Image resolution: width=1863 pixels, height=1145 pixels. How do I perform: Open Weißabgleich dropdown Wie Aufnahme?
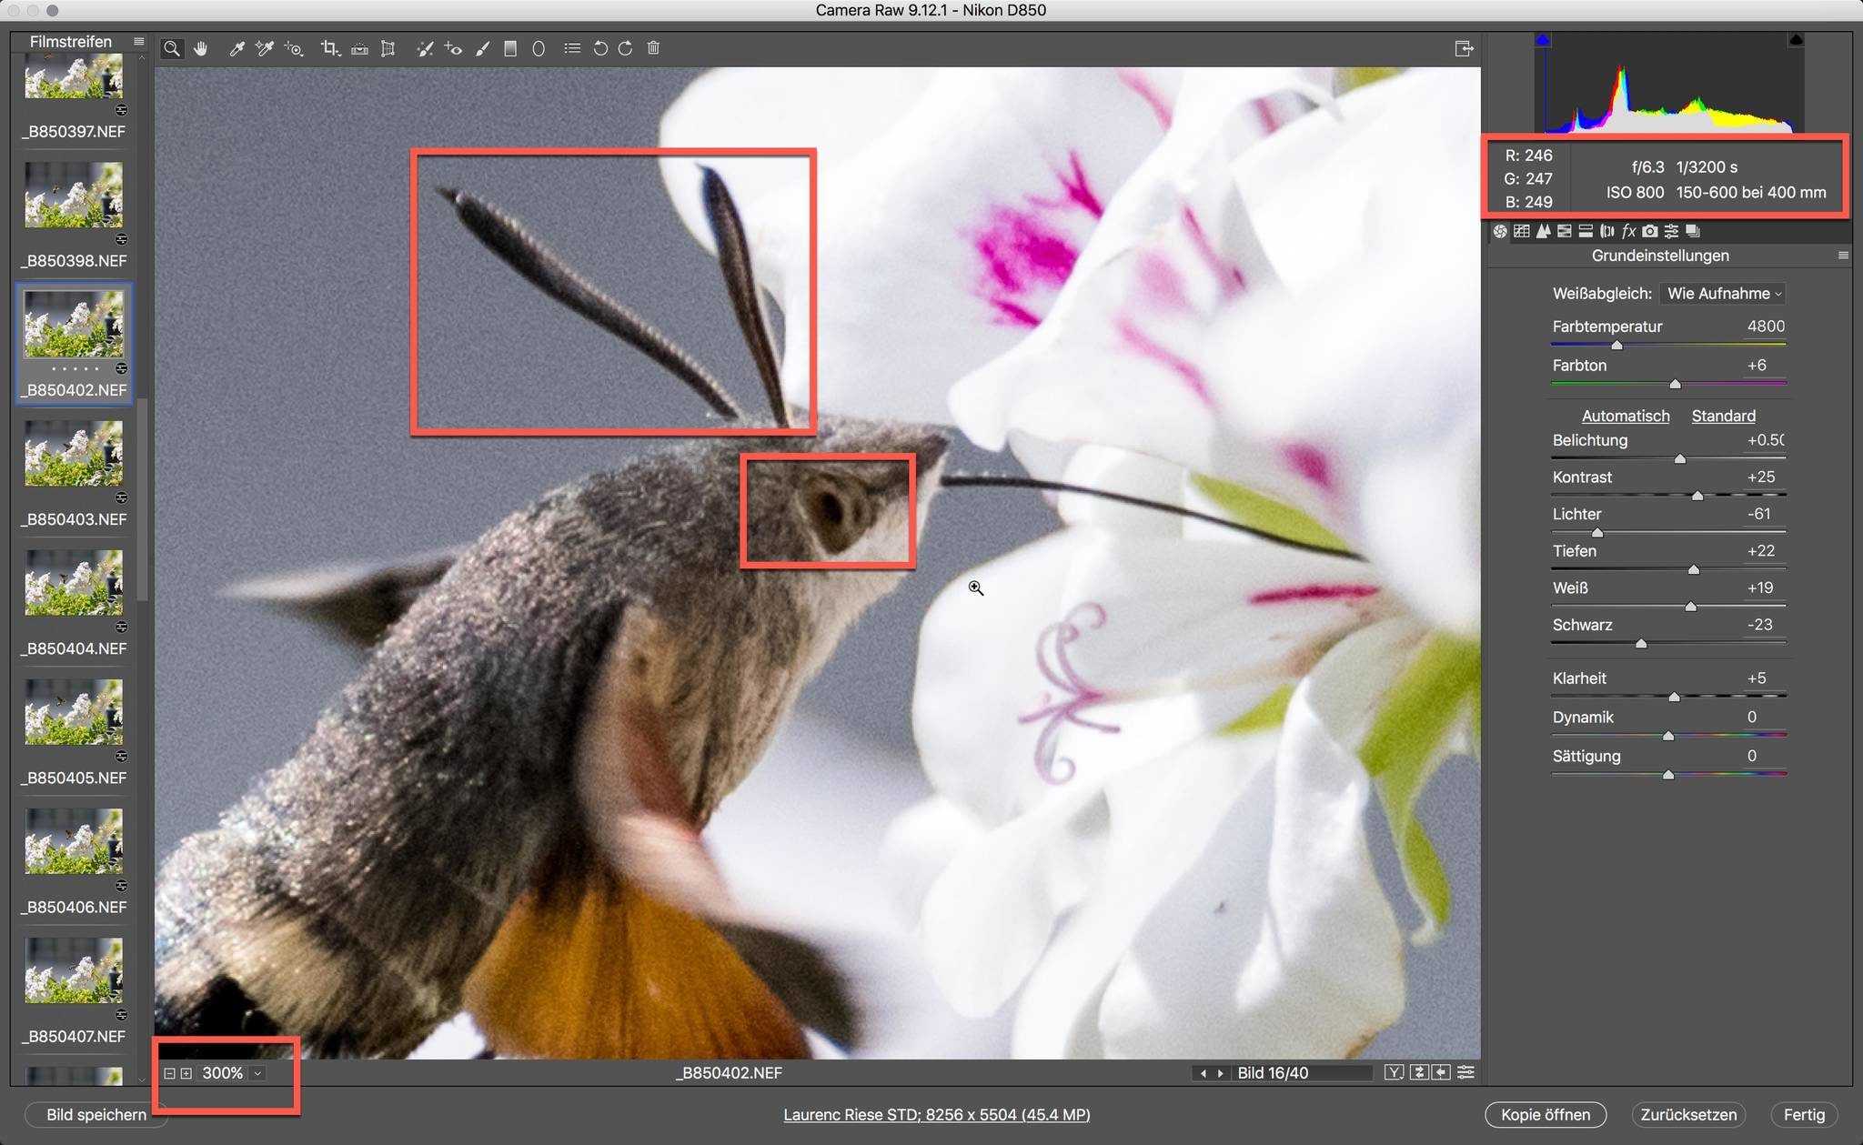coord(1723,294)
